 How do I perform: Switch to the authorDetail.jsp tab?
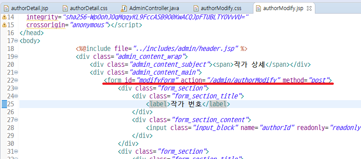tap(29, 8)
